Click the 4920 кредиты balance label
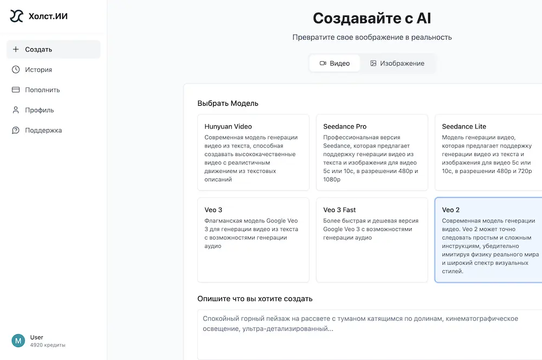The image size is (542, 360). (47, 344)
